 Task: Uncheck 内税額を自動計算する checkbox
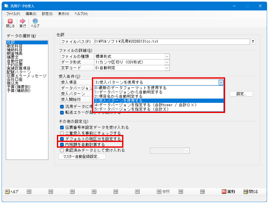[62, 144]
